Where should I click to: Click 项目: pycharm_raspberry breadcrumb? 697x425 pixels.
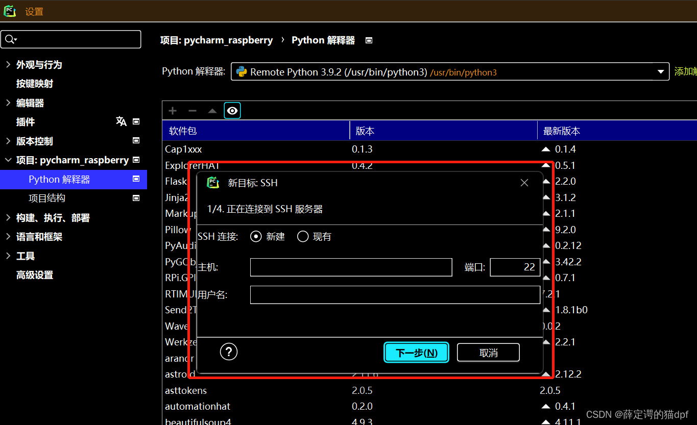pyautogui.click(x=217, y=40)
